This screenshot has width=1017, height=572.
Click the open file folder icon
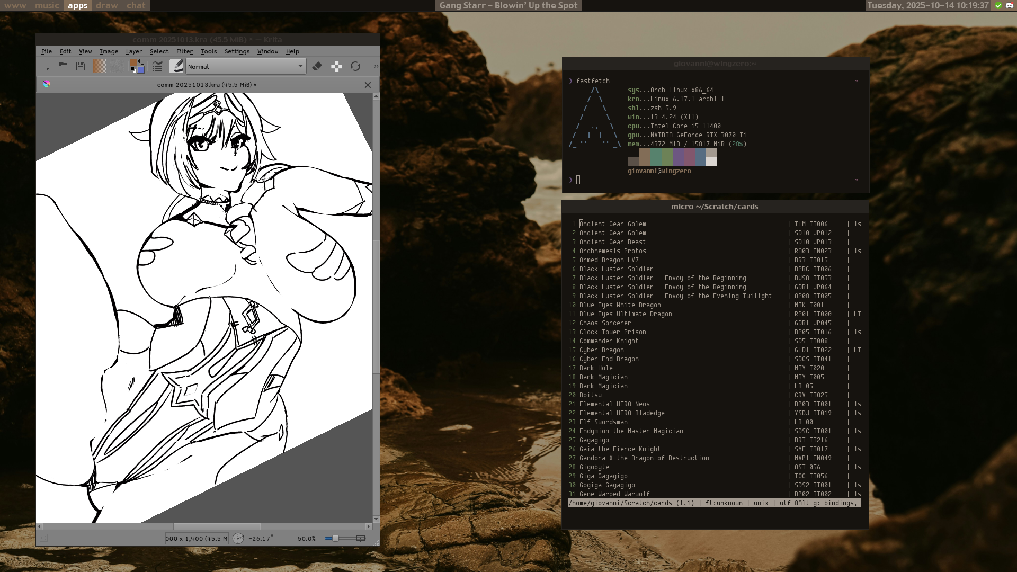pos(63,66)
